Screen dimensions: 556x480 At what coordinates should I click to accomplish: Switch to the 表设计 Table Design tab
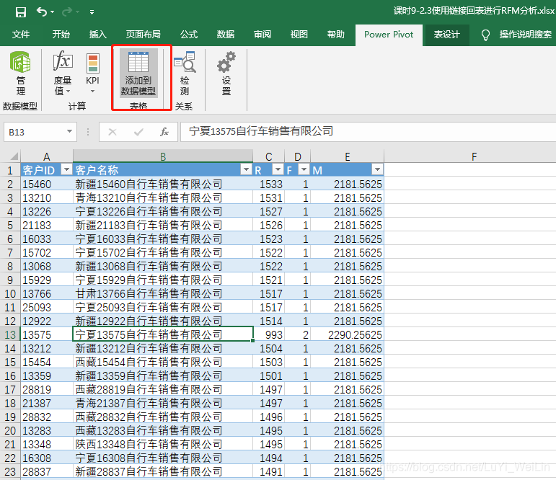[447, 35]
